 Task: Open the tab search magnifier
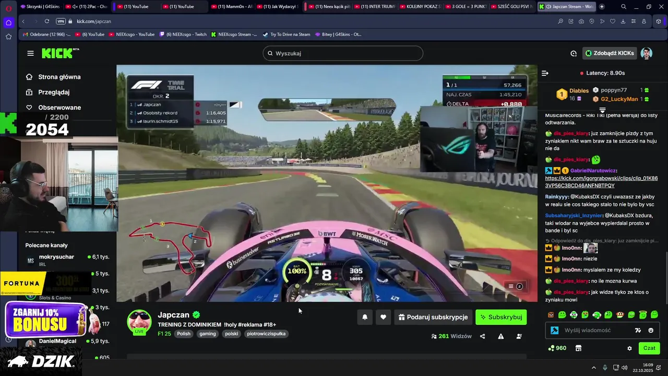(624, 7)
